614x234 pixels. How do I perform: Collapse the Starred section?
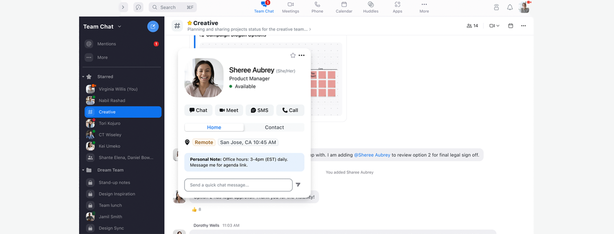[83, 77]
